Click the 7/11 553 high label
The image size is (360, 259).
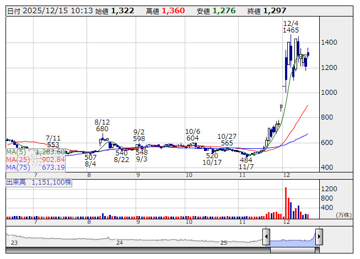[53, 141]
